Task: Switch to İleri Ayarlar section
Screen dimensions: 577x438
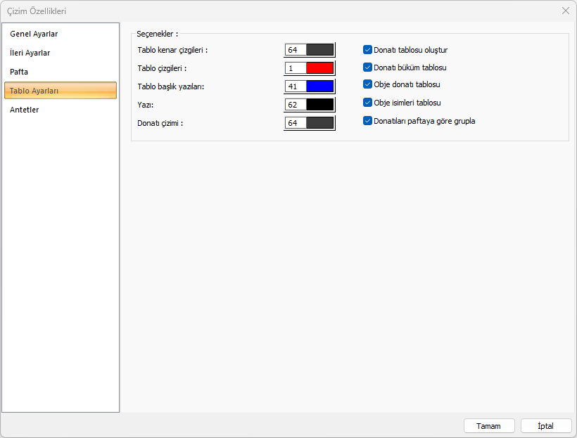Action: 30,53
